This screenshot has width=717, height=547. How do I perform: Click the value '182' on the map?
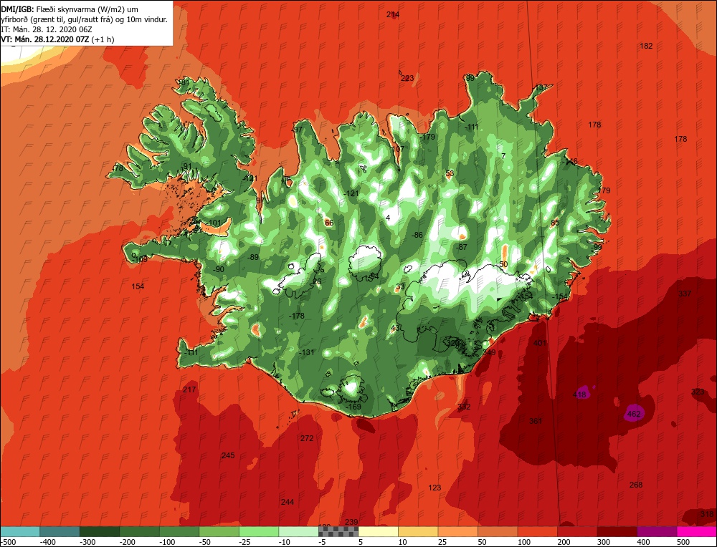coord(646,46)
